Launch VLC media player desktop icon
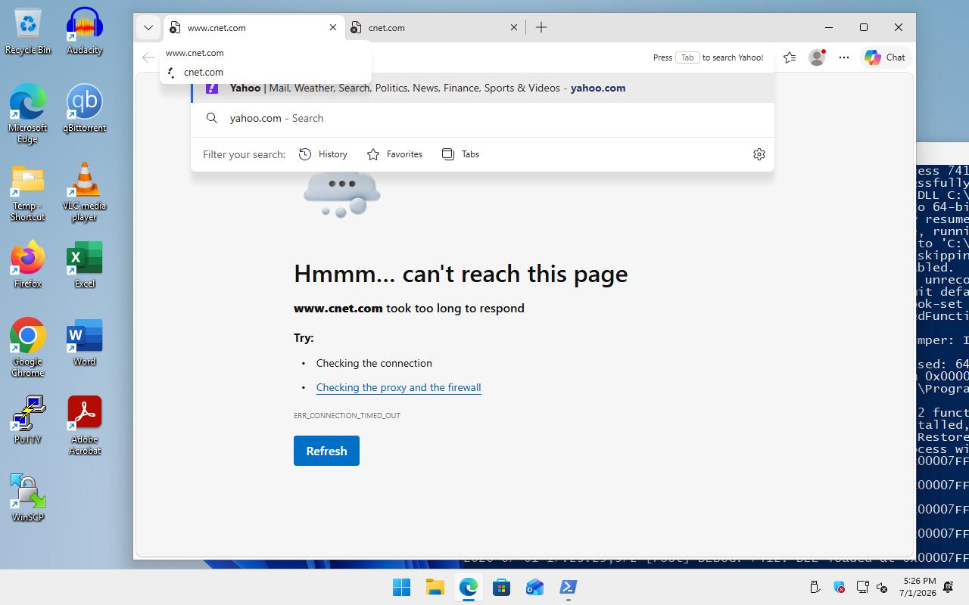Screen dimensions: 969x605 84,192
